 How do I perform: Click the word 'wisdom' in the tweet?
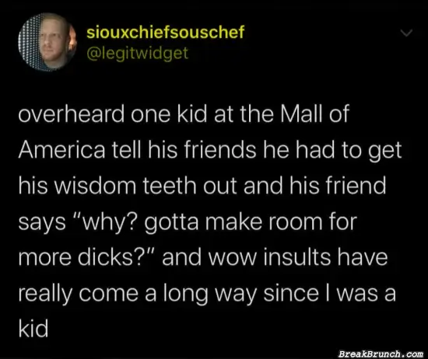tap(95, 186)
